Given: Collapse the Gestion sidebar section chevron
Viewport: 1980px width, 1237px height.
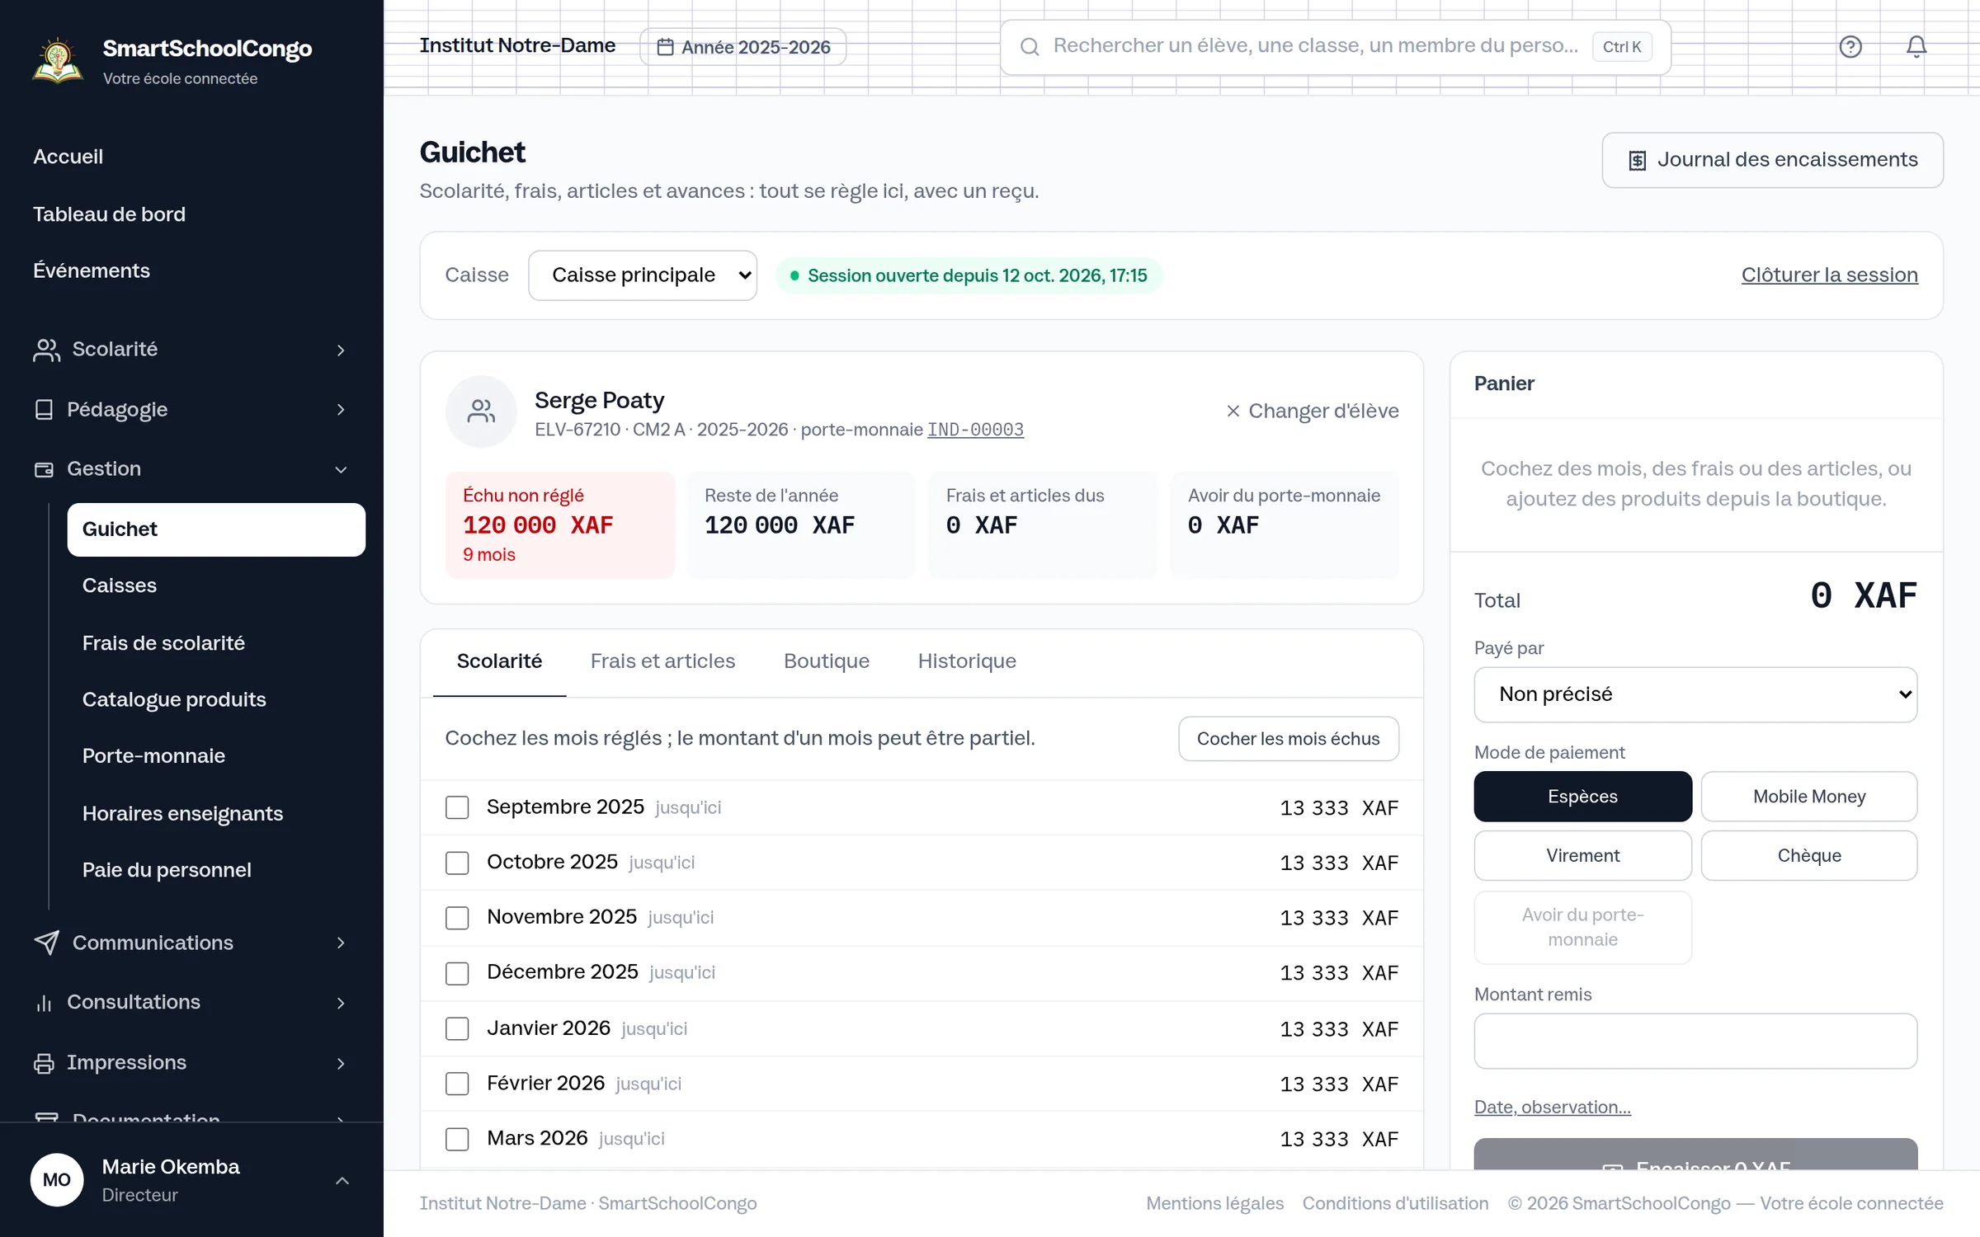Looking at the screenshot, I should [341, 469].
